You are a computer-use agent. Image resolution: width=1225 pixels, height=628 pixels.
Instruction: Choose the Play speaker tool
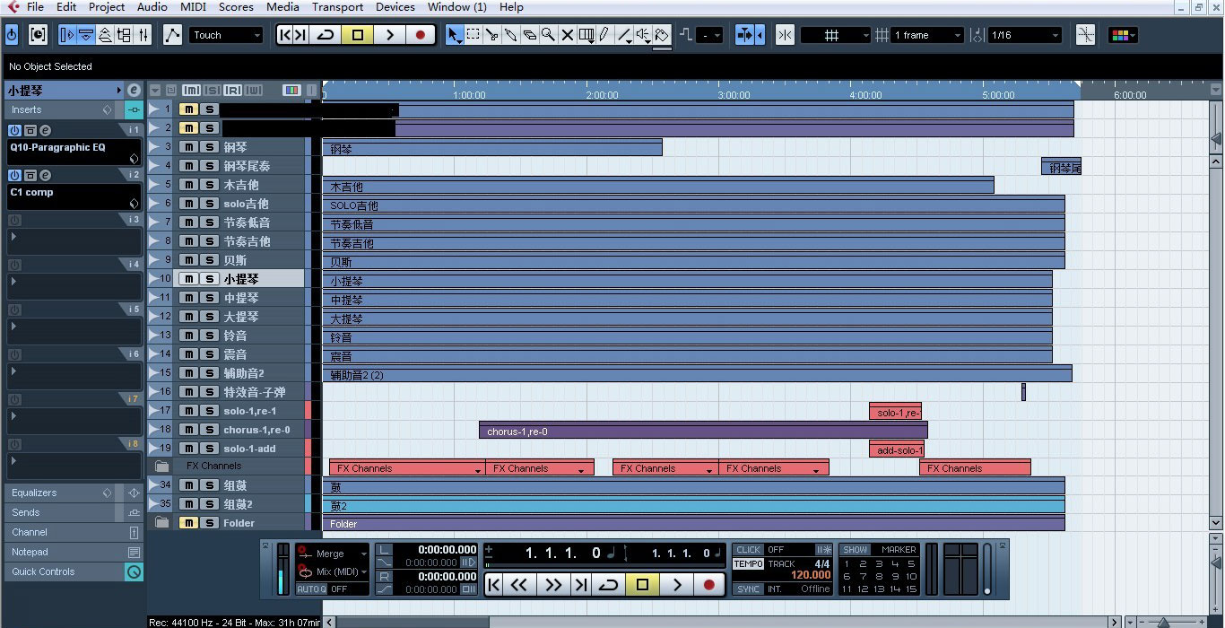pyautogui.click(x=643, y=35)
